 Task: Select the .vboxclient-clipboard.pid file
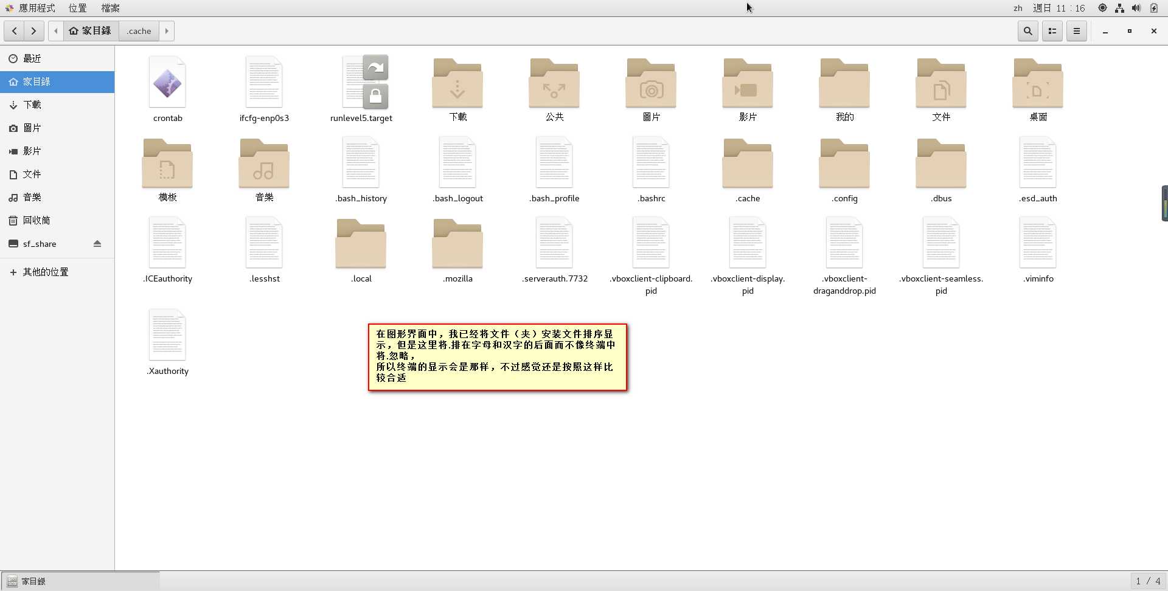coord(651,244)
